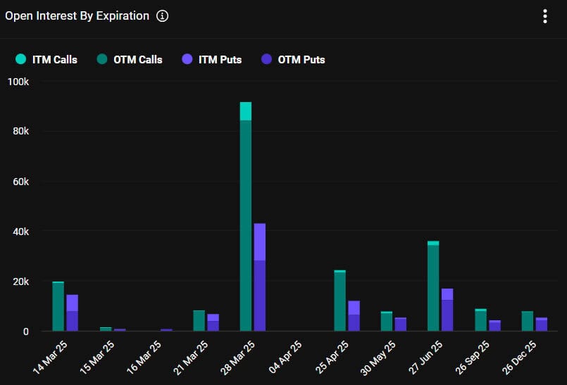Click the 25 Apr 25 calls bar
The width and height of the screenshot is (567, 385).
click(x=339, y=301)
